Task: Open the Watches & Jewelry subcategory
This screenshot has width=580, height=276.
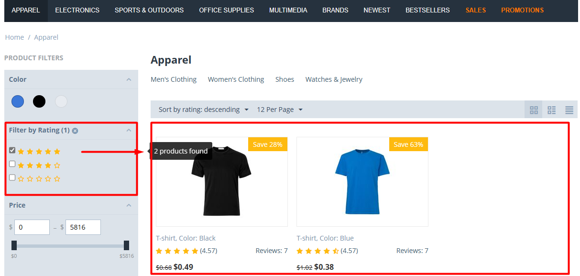Action: coord(334,79)
